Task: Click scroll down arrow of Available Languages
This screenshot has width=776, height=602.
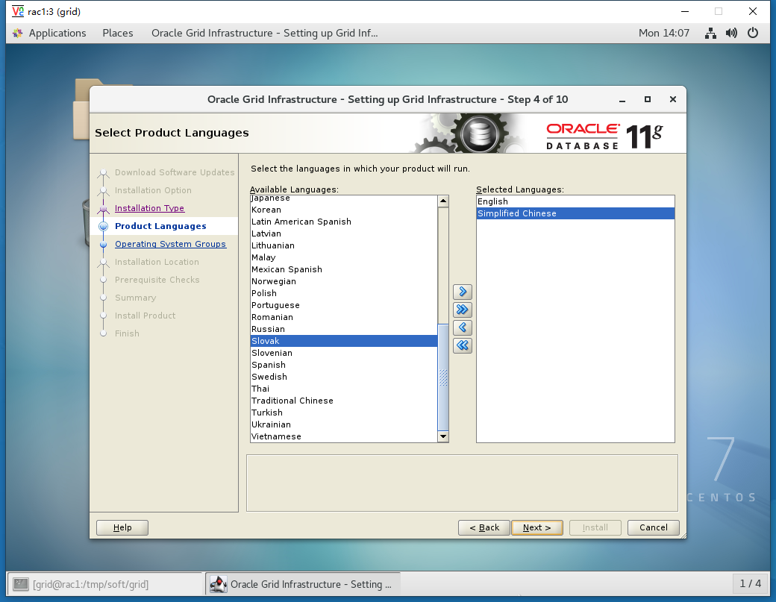Action: pyautogui.click(x=443, y=436)
